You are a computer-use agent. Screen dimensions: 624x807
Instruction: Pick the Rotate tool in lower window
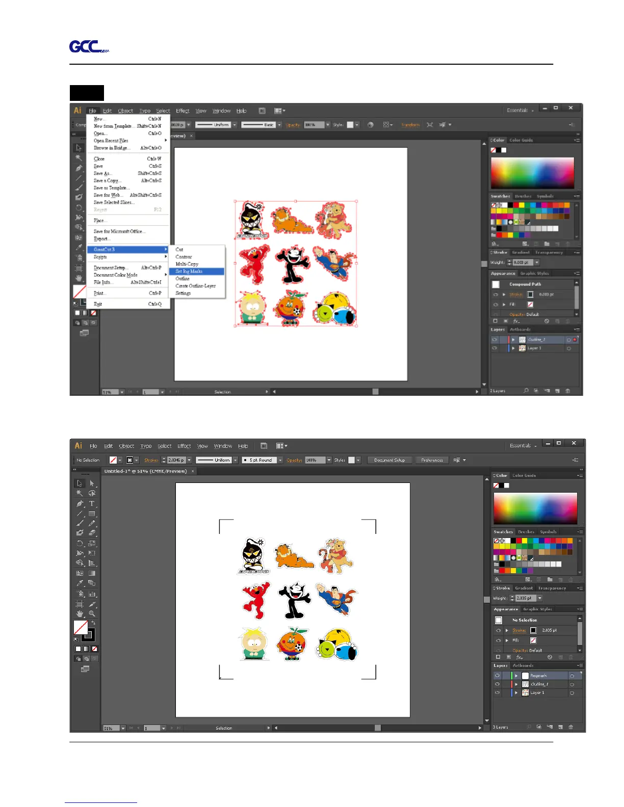coord(79,544)
